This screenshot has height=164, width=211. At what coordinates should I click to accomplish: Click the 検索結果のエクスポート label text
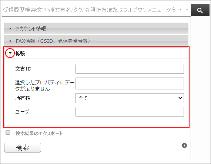[x=39, y=133]
